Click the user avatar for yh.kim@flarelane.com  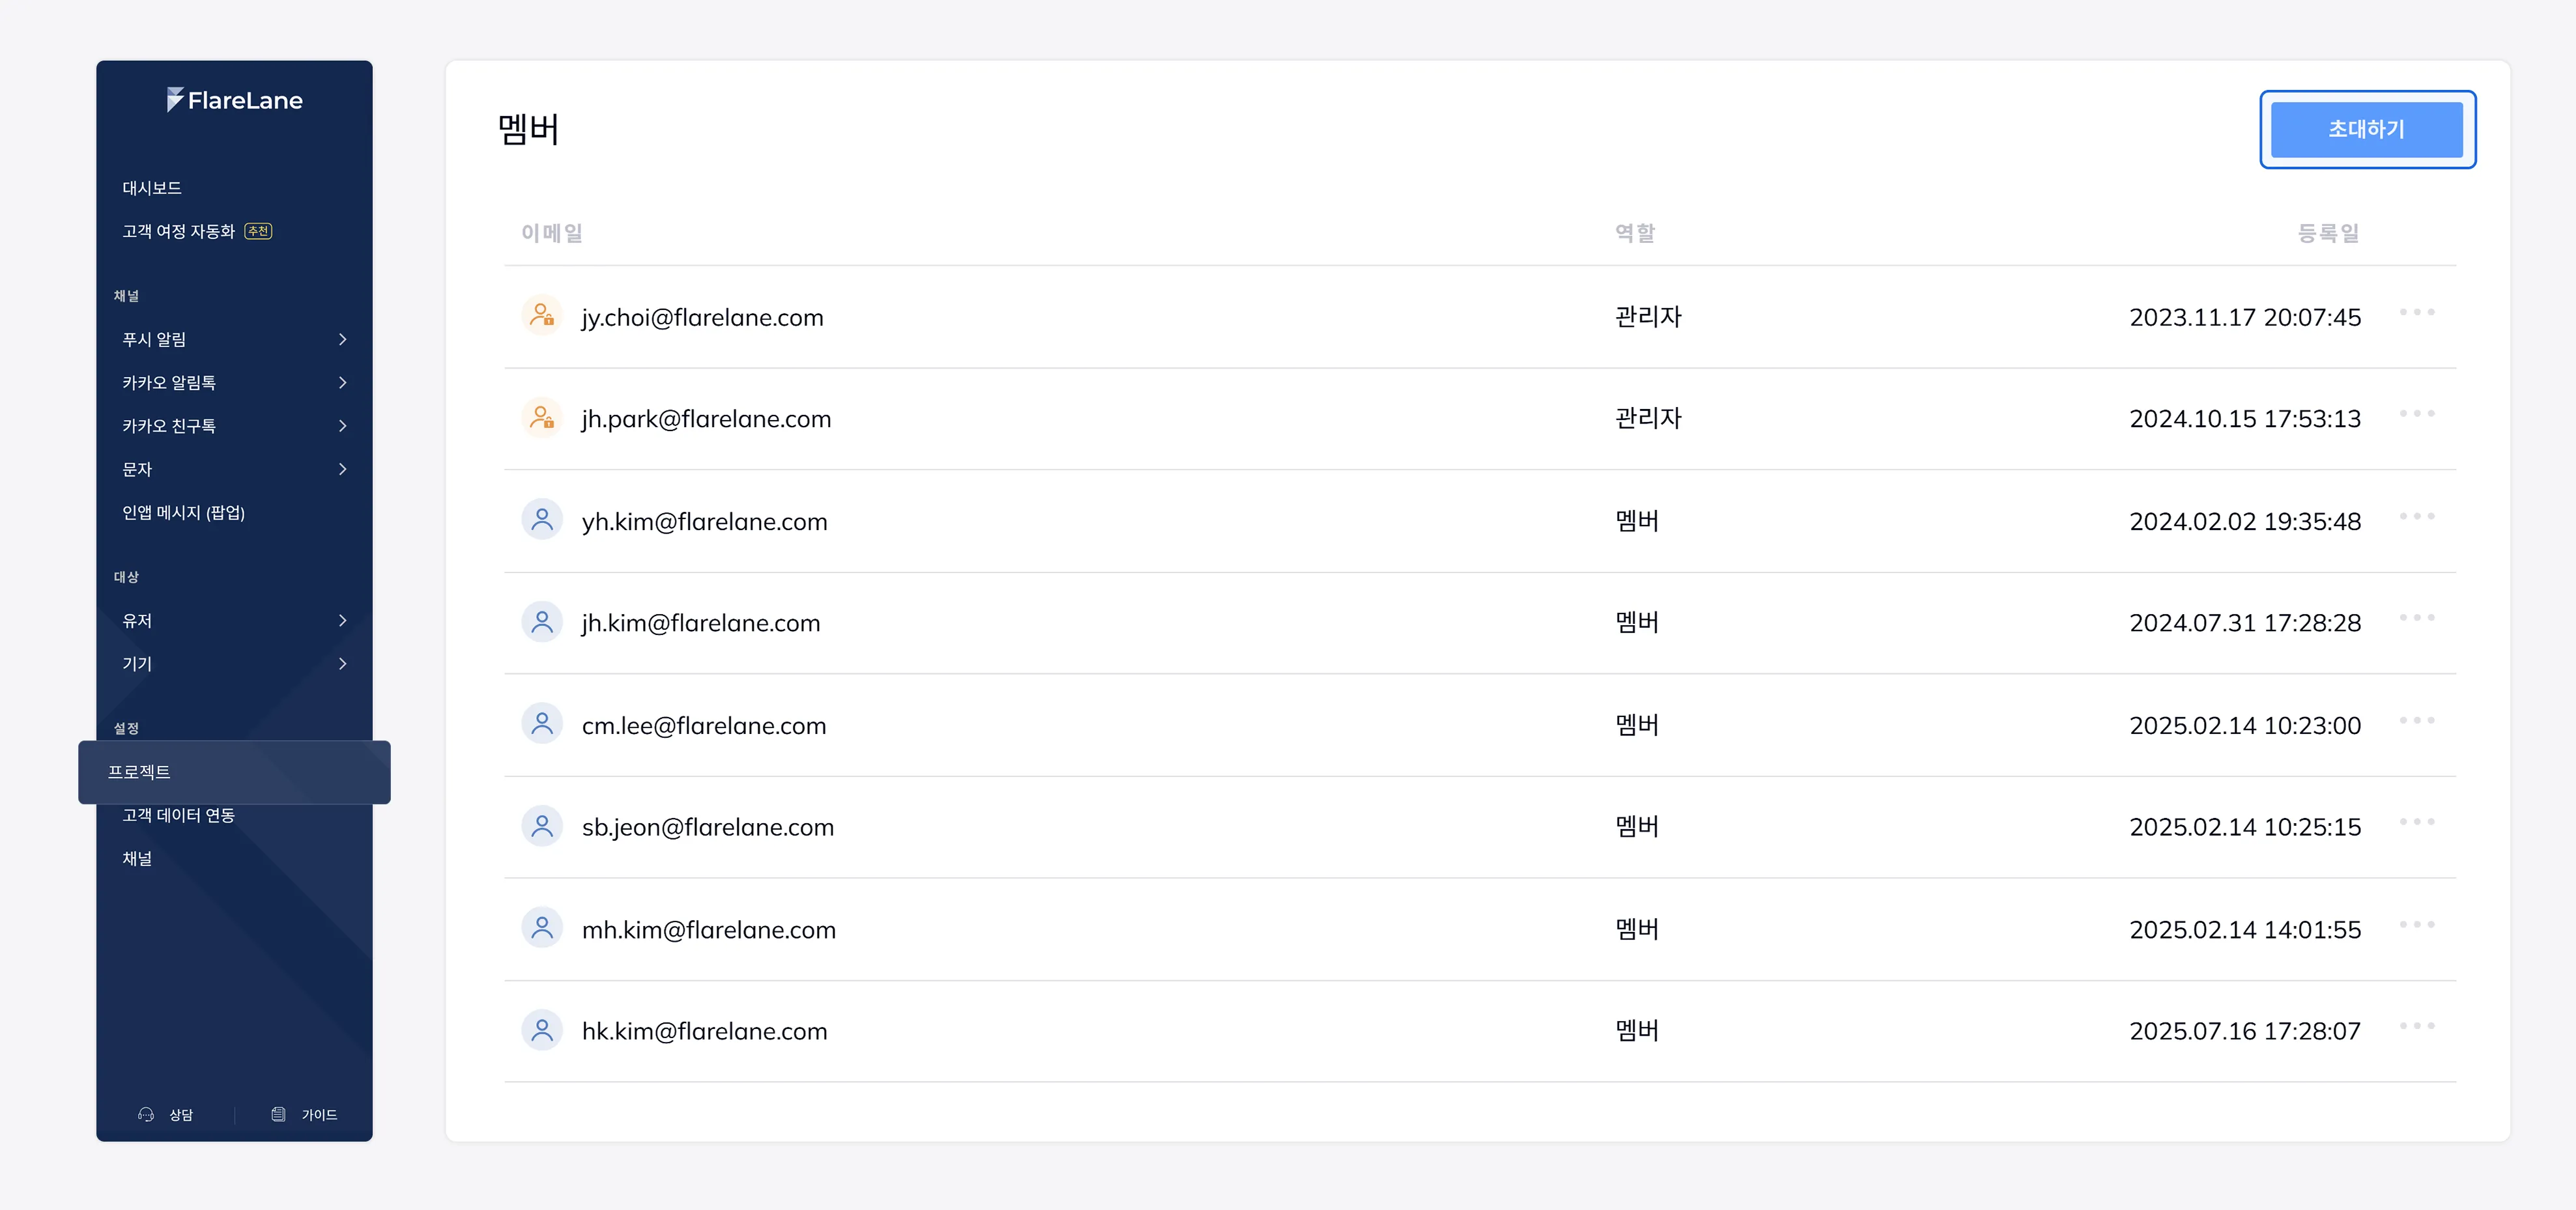[x=542, y=520]
